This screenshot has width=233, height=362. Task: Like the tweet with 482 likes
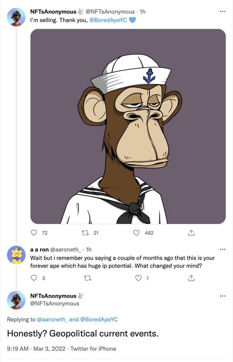pyautogui.click(x=136, y=233)
